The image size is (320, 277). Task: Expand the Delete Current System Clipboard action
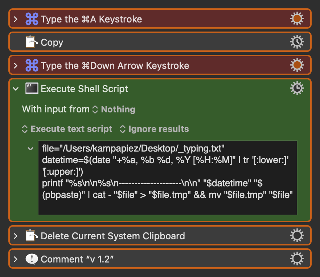point(16,236)
